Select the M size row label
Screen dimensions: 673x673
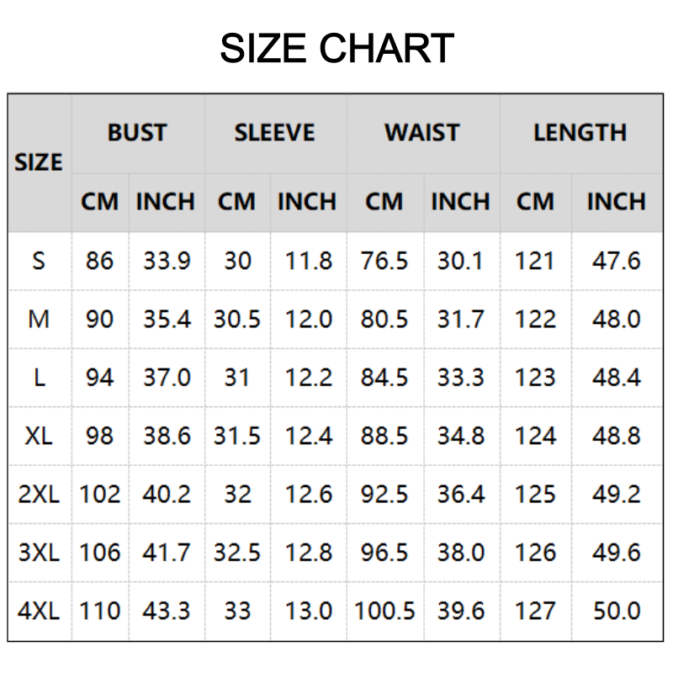[x=39, y=320]
